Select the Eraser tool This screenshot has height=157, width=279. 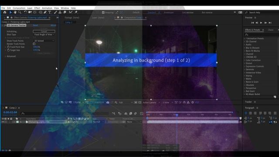coord(65,12)
